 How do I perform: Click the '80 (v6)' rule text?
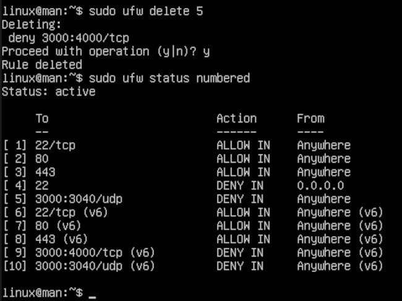click(x=58, y=226)
